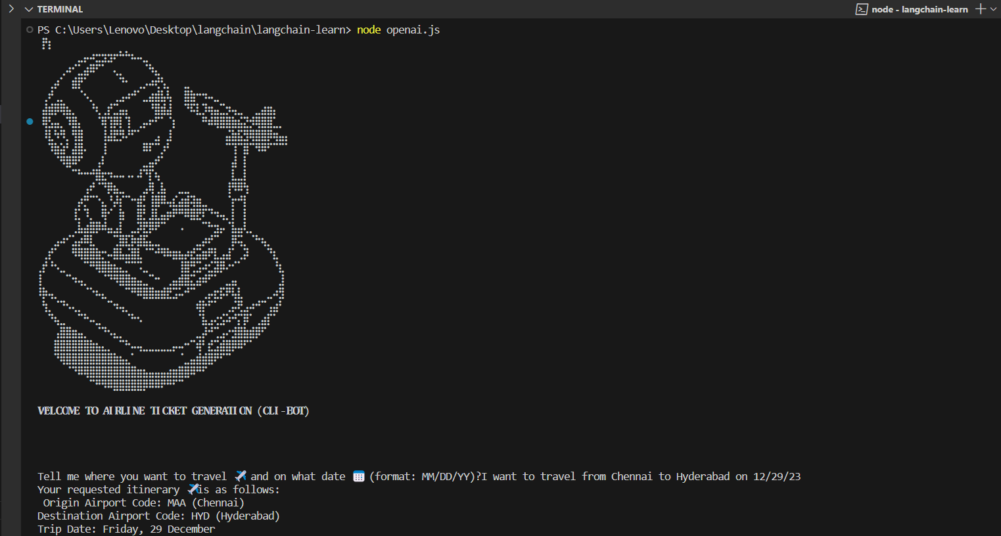Click 'Tell me where you want to travel' text

[x=132, y=476]
